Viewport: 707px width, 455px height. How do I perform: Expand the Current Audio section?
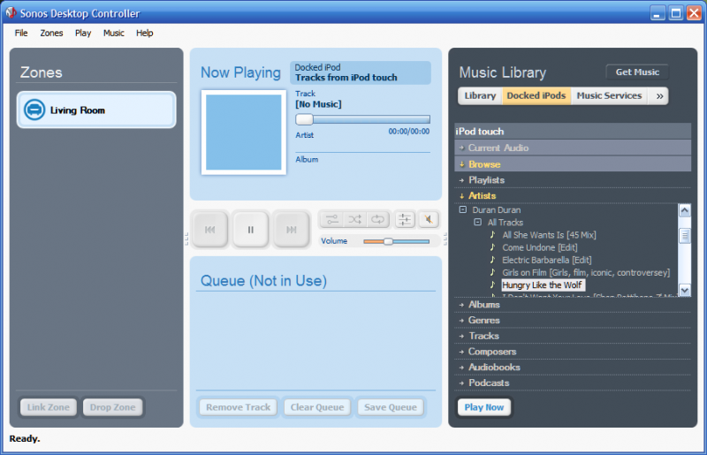pos(573,148)
